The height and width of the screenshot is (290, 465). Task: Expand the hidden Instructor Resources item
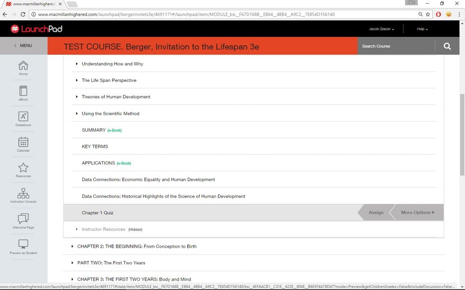point(103,229)
